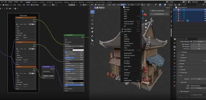Select the Transform tool
This screenshot has height=100, width=206.
click(x=92, y=32)
